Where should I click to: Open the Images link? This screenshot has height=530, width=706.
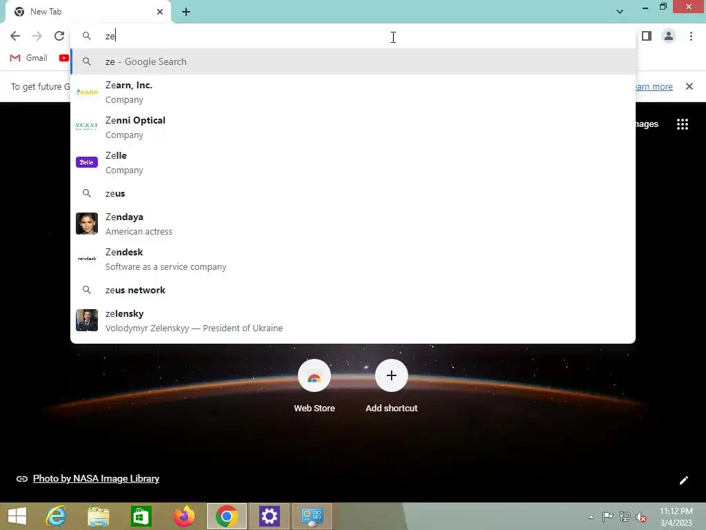coord(647,124)
